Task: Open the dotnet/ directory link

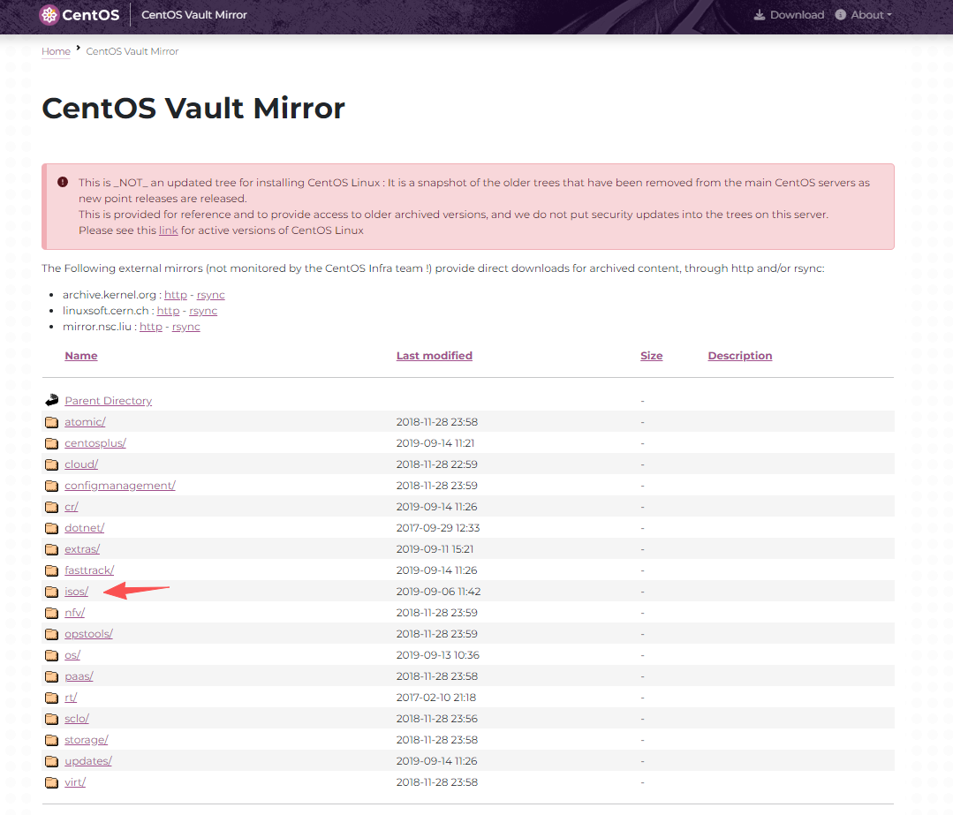Action: tap(85, 528)
